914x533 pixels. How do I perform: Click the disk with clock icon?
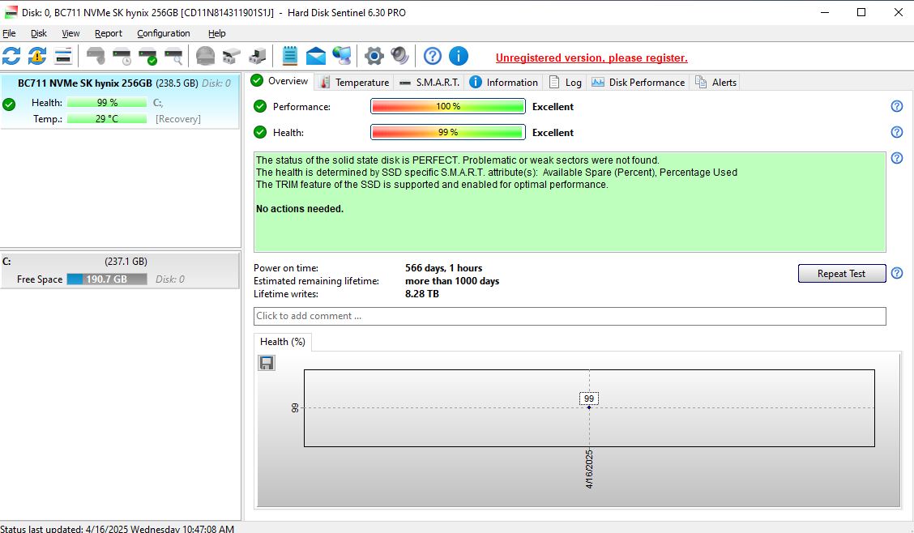coord(122,56)
